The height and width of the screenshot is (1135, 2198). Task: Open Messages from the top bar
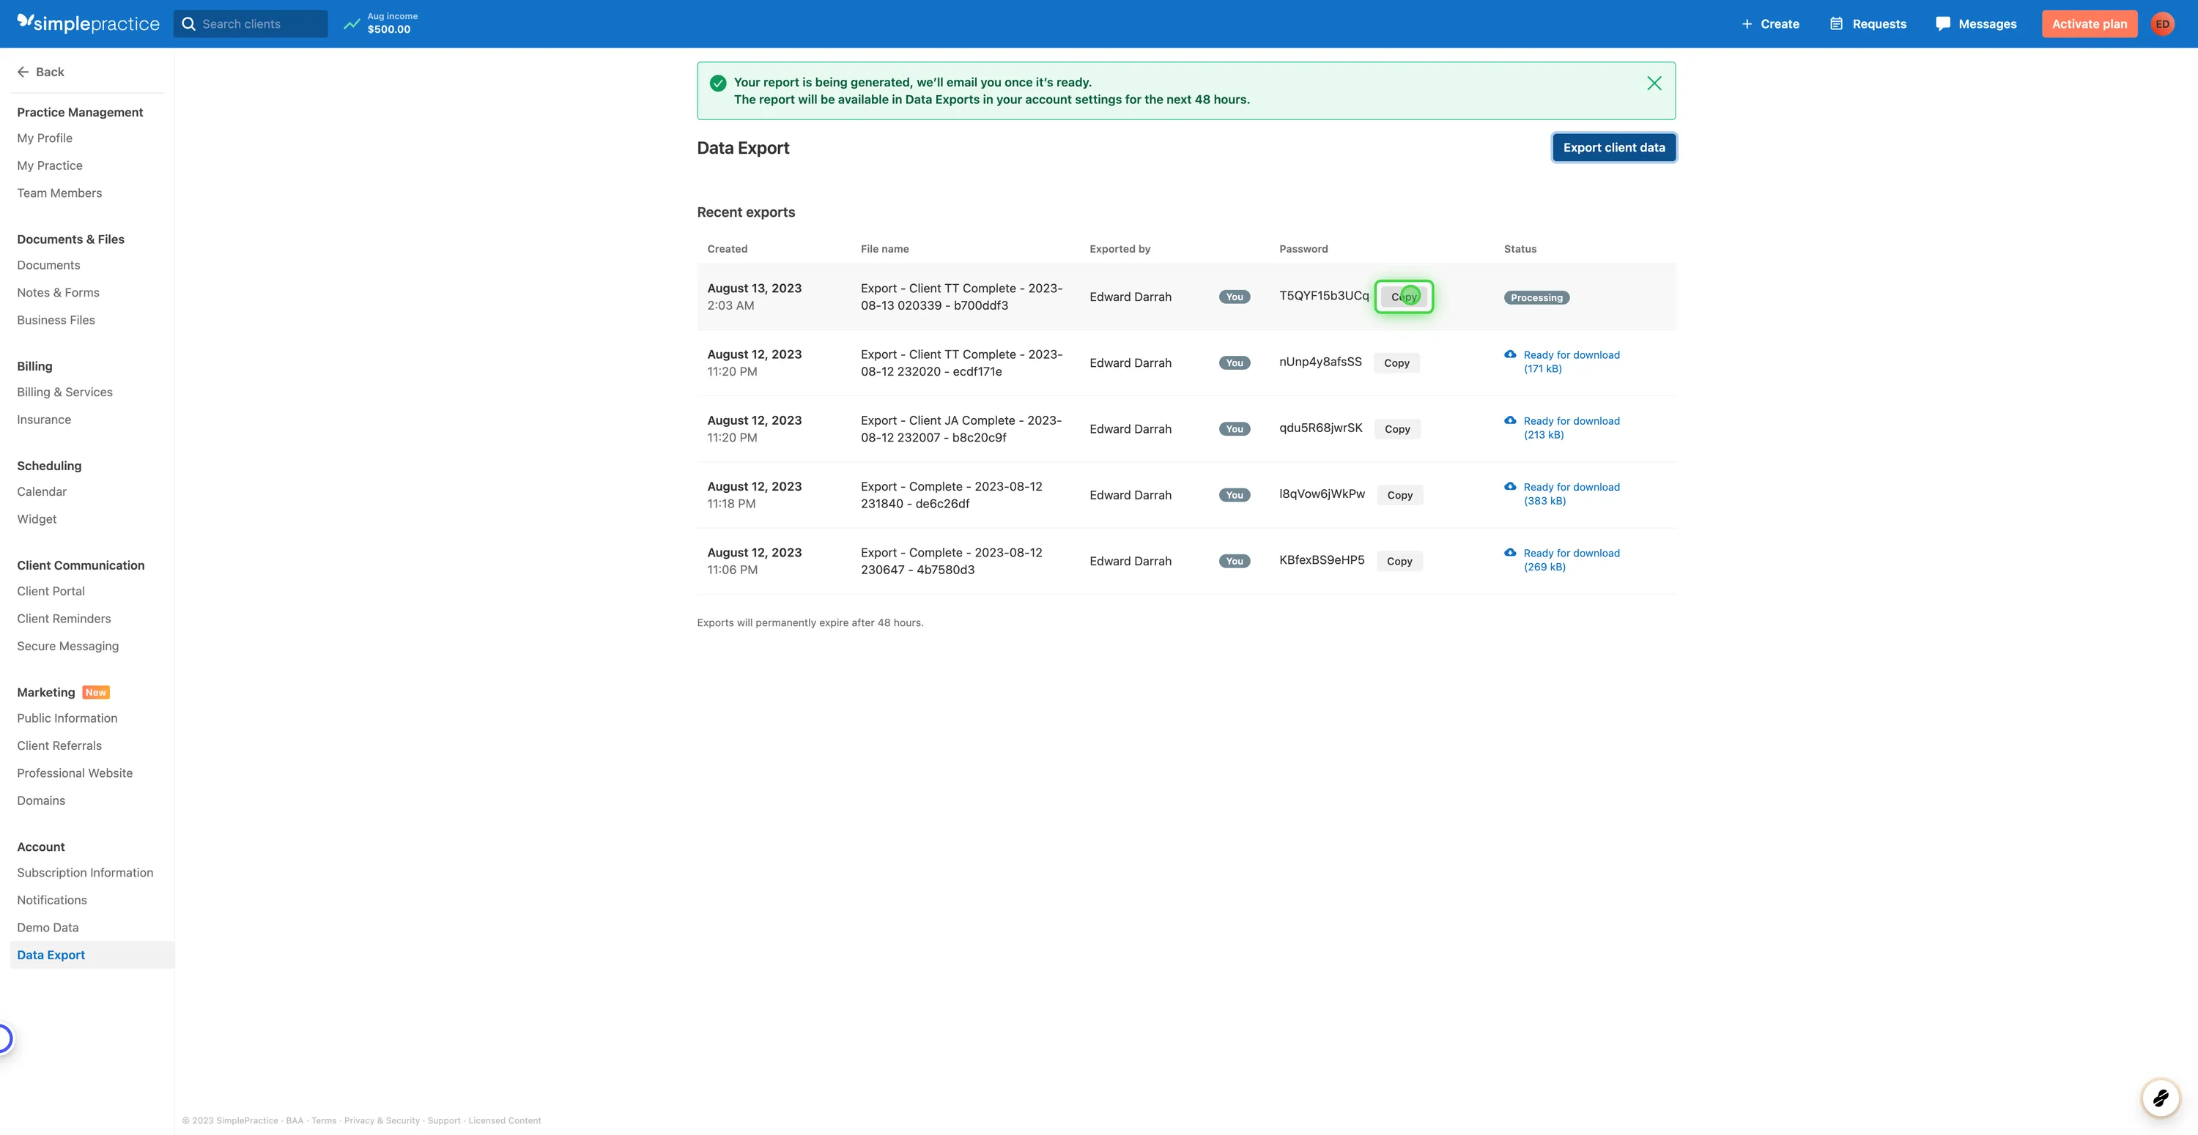coord(1976,24)
